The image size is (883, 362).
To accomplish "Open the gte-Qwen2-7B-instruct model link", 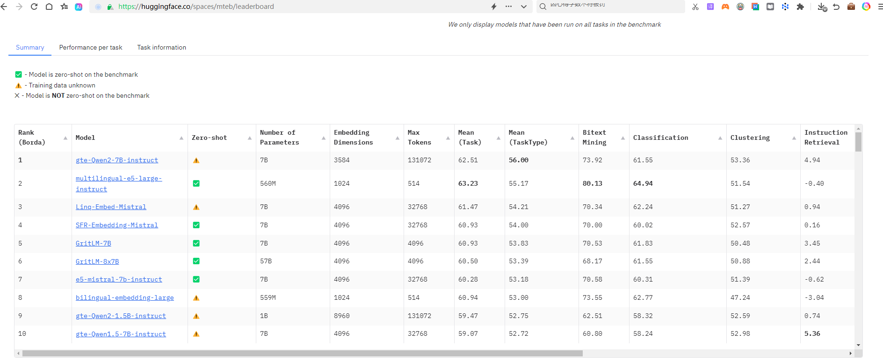I will [117, 160].
